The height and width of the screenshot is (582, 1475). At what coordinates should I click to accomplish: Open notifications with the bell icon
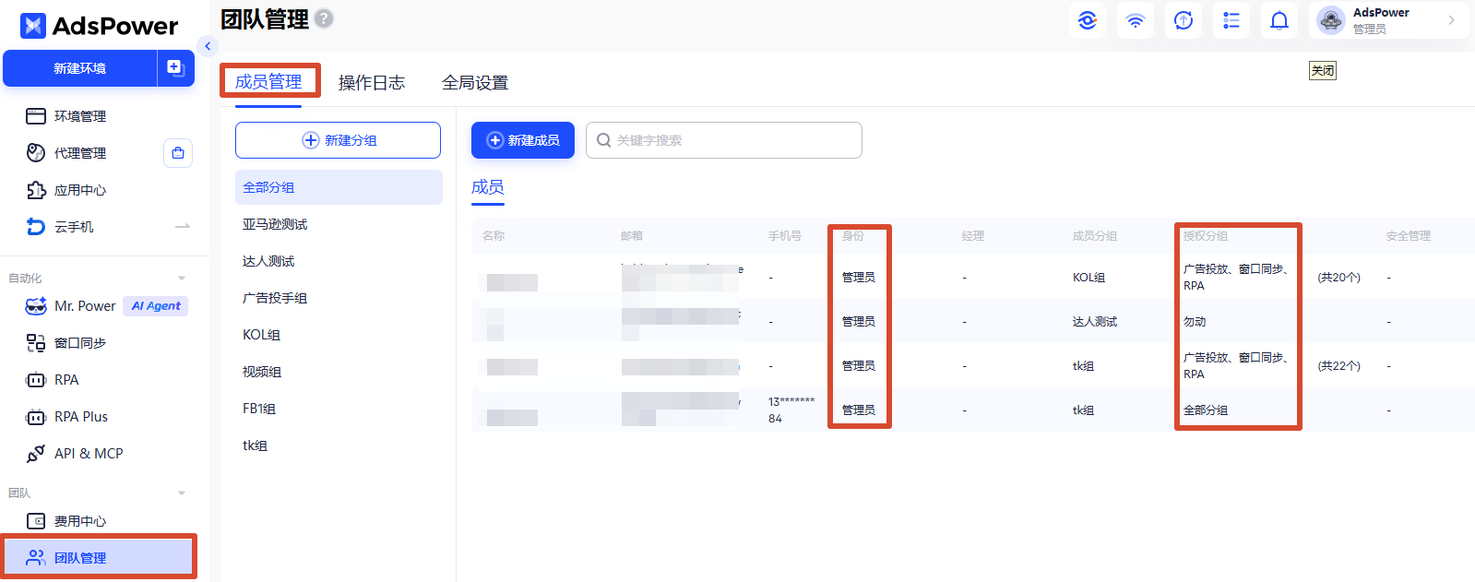pyautogui.click(x=1279, y=20)
